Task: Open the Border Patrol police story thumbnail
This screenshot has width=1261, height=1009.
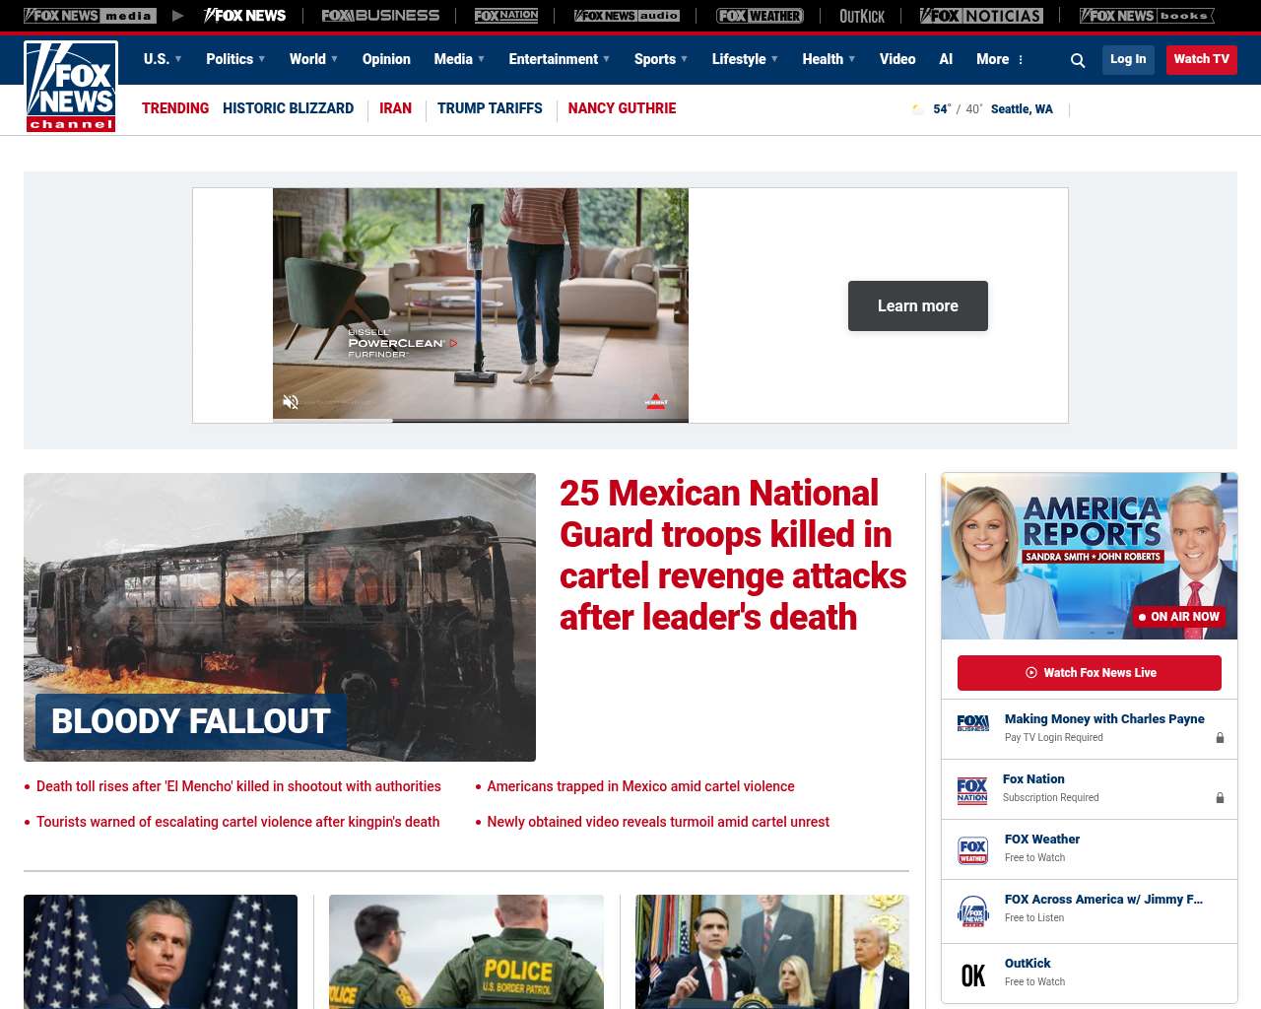Action: tap(466, 952)
